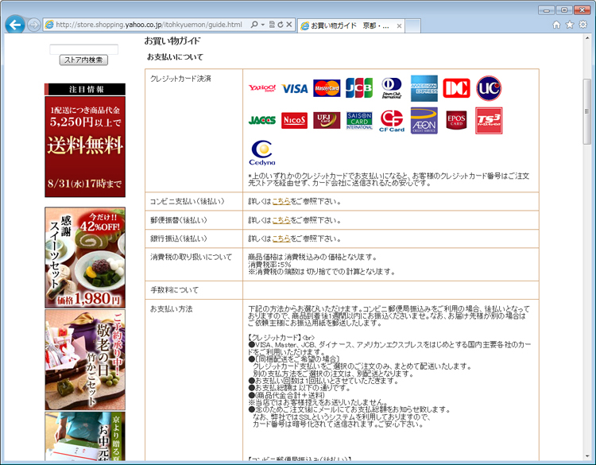Click the 郵便振替(後払い) row label
Image resolution: width=596 pixels, height=465 pixels.
(x=179, y=220)
